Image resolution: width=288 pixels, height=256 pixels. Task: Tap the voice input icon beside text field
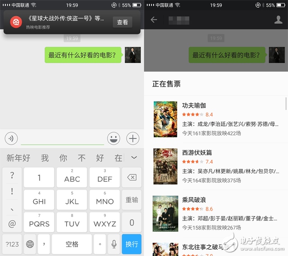coord(11,138)
